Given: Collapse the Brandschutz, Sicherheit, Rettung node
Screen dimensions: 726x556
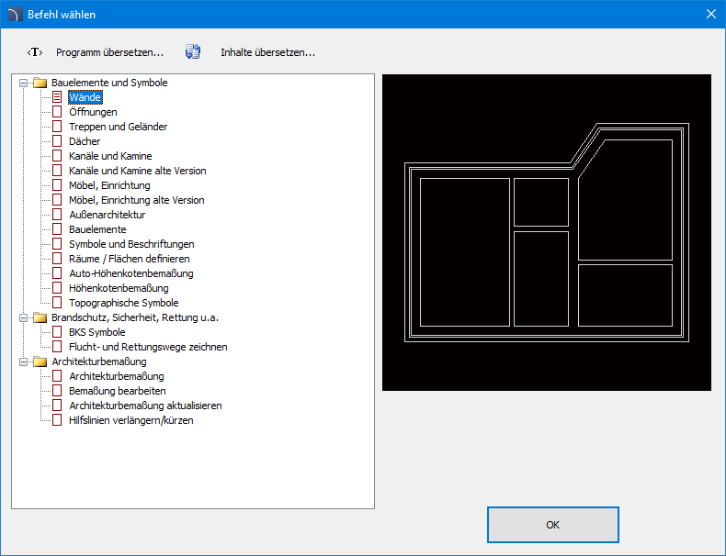Looking at the screenshot, I should (23, 317).
